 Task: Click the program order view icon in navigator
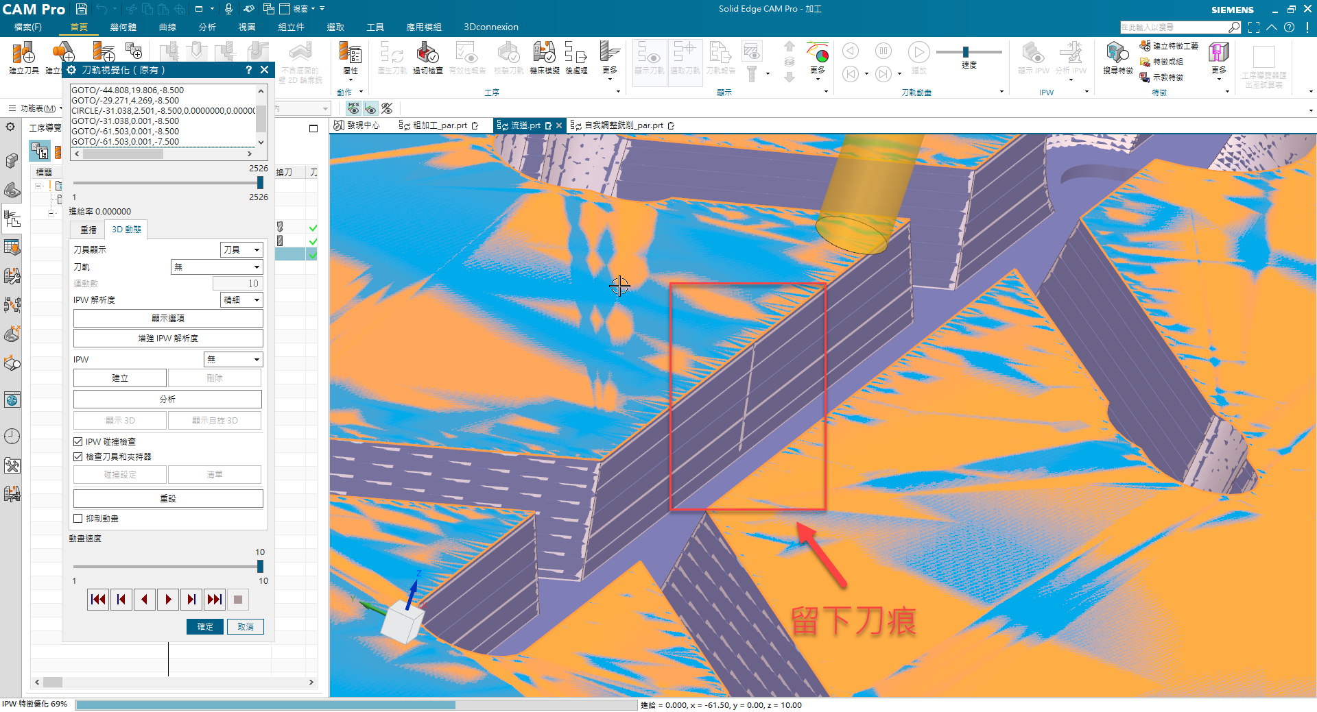(39, 151)
